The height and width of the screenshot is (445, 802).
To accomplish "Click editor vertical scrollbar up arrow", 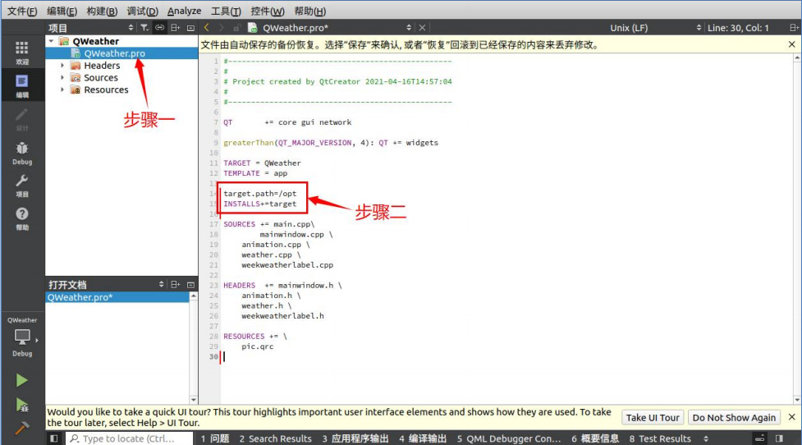I will (x=797, y=58).
